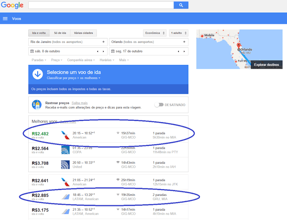
Task: Click the Google logo
Action: point(12,5)
